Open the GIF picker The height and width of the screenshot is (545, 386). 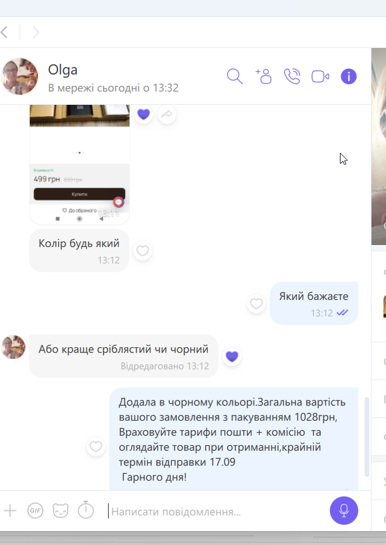tap(35, 511)
